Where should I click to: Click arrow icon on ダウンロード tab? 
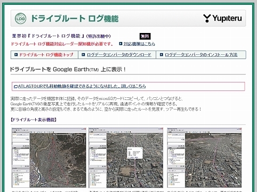coord(83,55)
